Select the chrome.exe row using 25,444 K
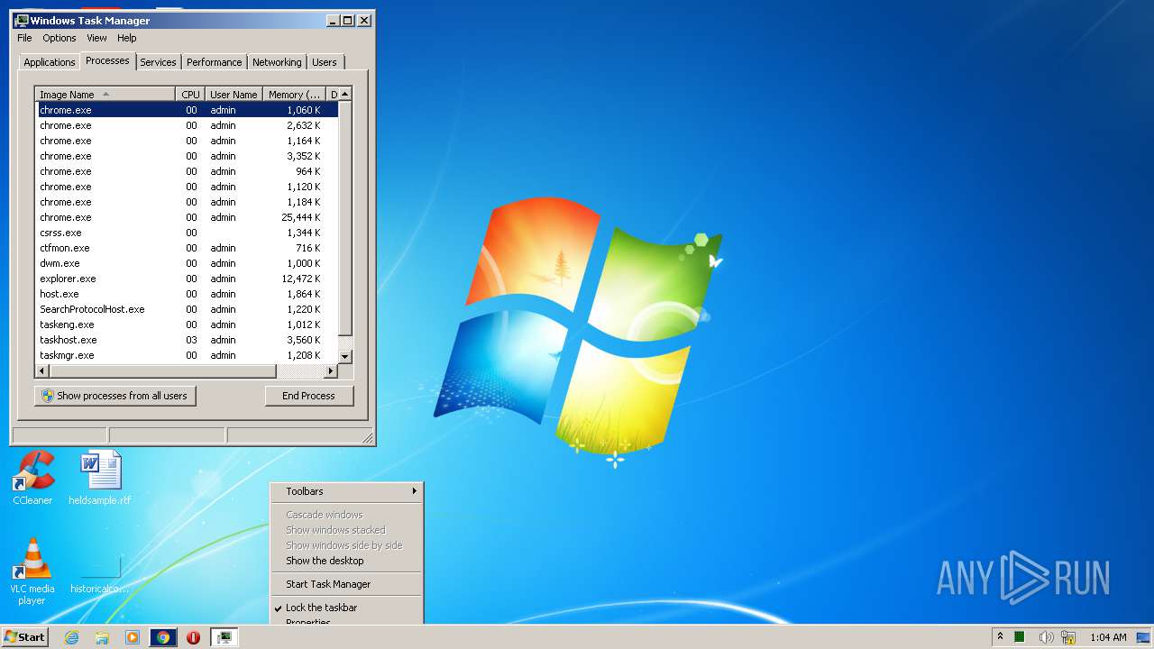Viewport: 1154px width, 649px height. [187, 217]
